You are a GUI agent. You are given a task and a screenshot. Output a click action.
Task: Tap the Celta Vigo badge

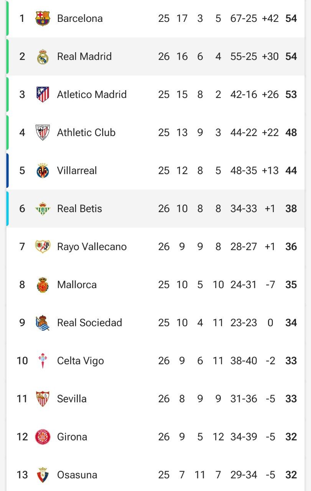43,361
